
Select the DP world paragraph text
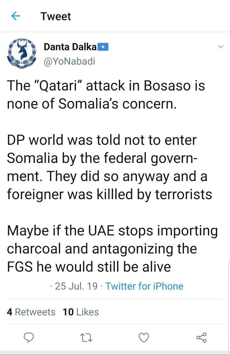[110, 167]
